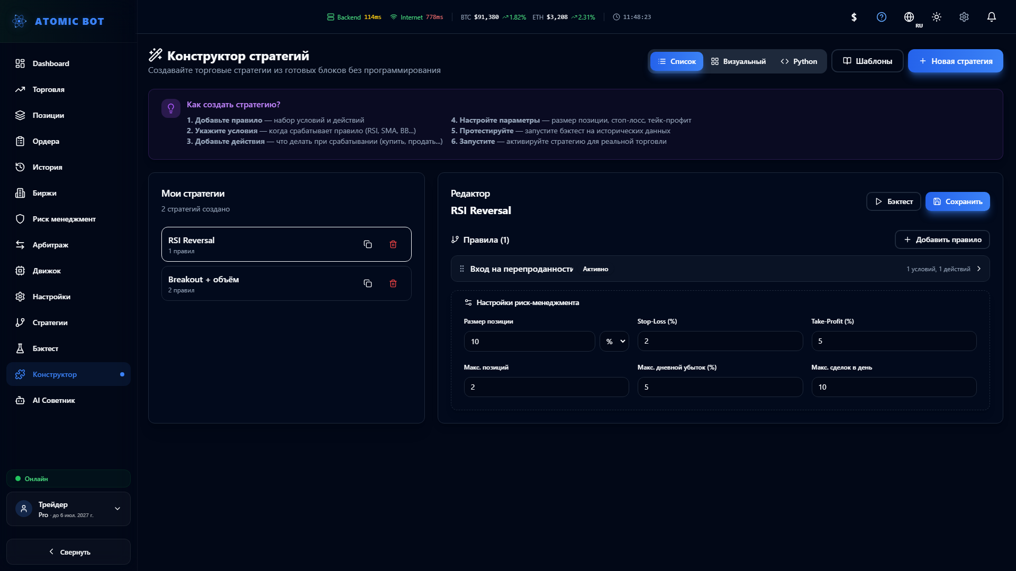Open top bar settings gear

tap(964, 17)
